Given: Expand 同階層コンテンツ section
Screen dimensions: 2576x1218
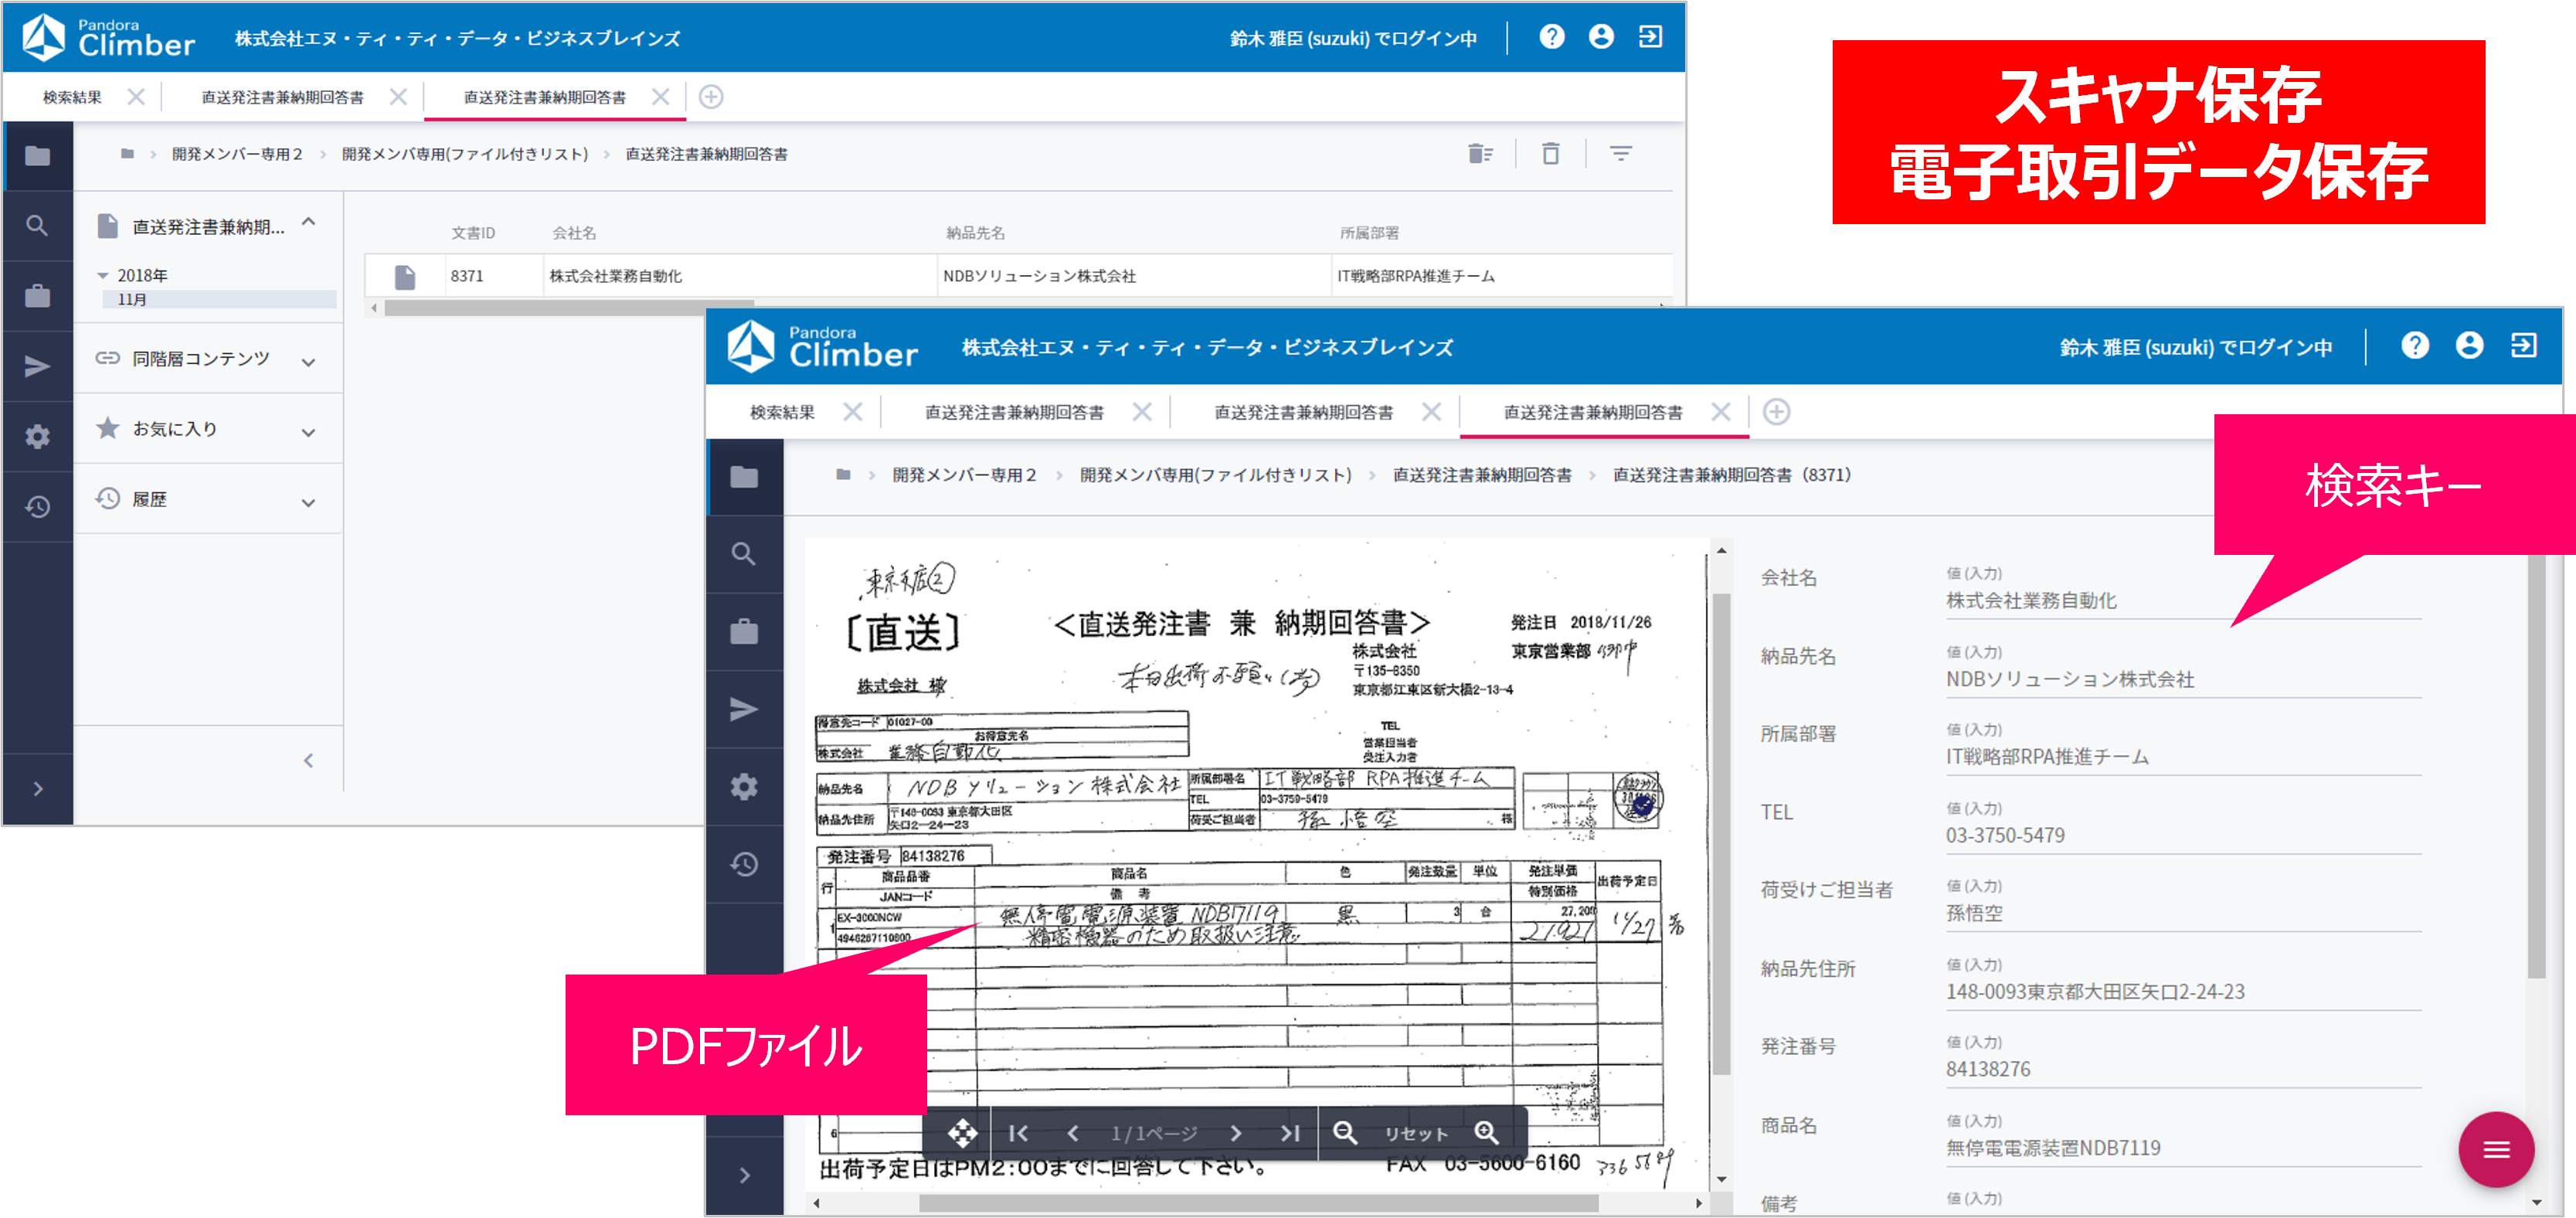Looking at the screenshot, I should click(x=309, y=362).
